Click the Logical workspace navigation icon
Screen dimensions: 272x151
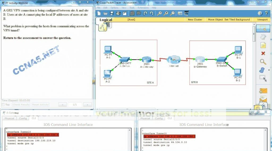[x=103, y=27]
